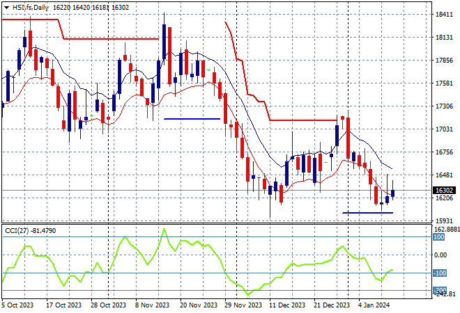Select the current price tag 16302
This screenshot has height=313, width=460.
coord(443,191)
